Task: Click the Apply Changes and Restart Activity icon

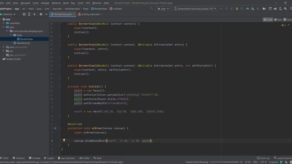Action: 226,9
